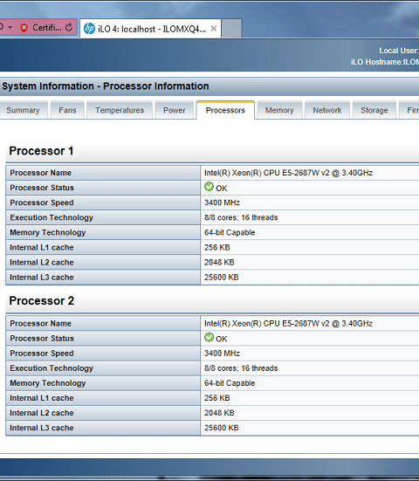Open the address bar dropdown arrow
Viewport: 419px width, 481px height.
(x=10, y=28)
